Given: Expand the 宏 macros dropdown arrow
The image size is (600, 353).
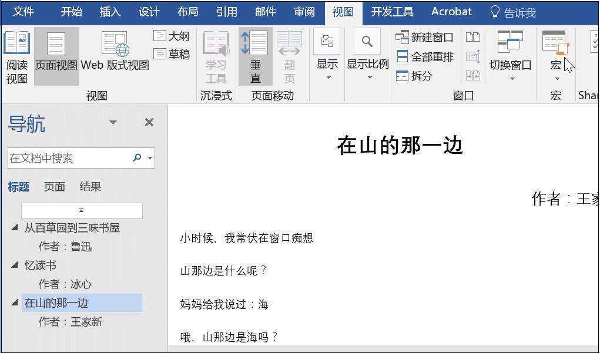Looking at the screenshot, I should [x=557, y=79].
